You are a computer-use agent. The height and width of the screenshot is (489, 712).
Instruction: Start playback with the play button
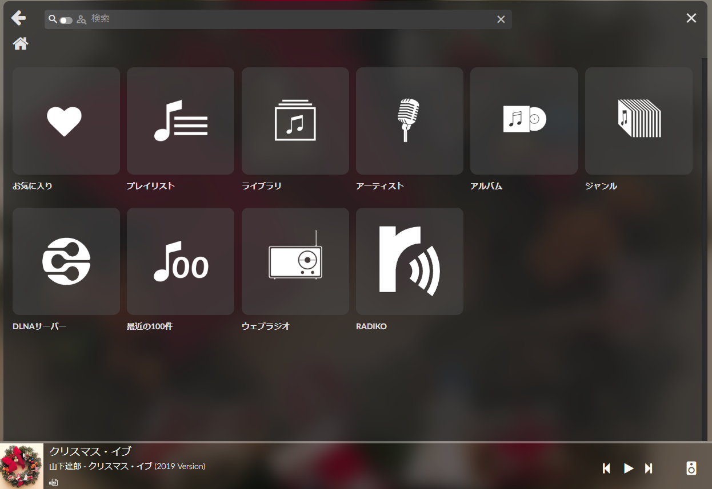629,468
